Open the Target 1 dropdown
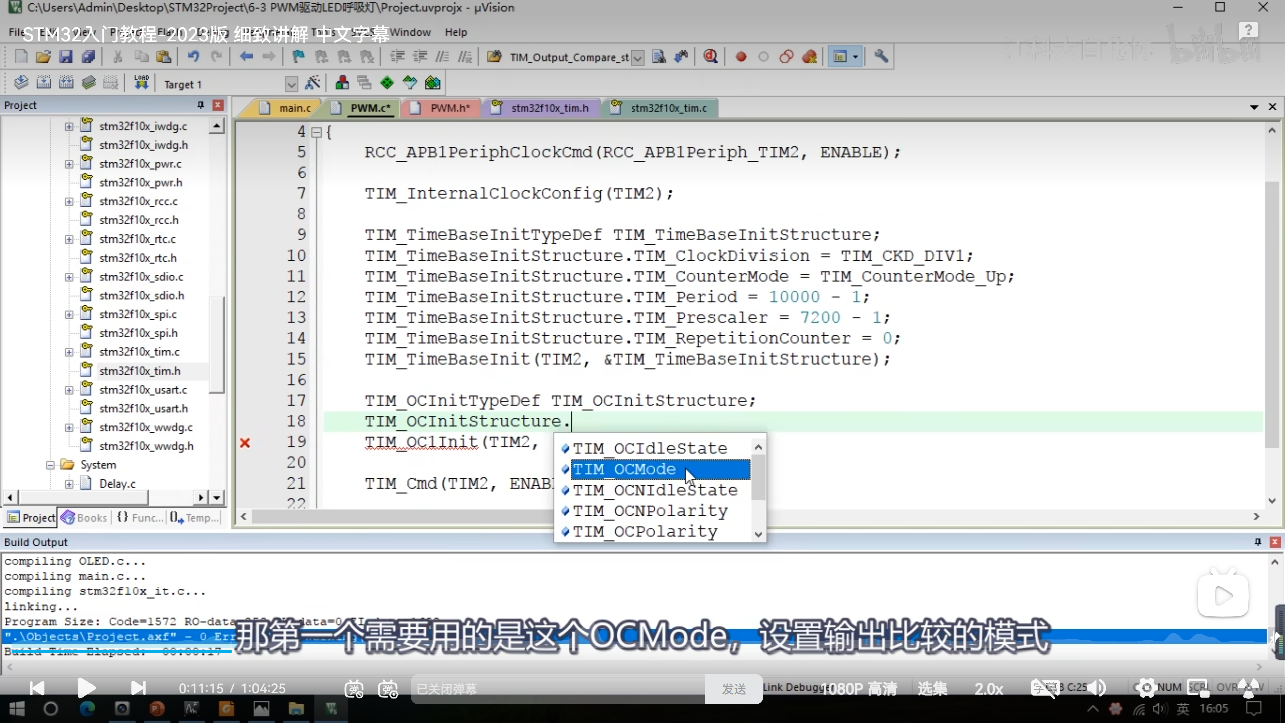 pos(291,84)
